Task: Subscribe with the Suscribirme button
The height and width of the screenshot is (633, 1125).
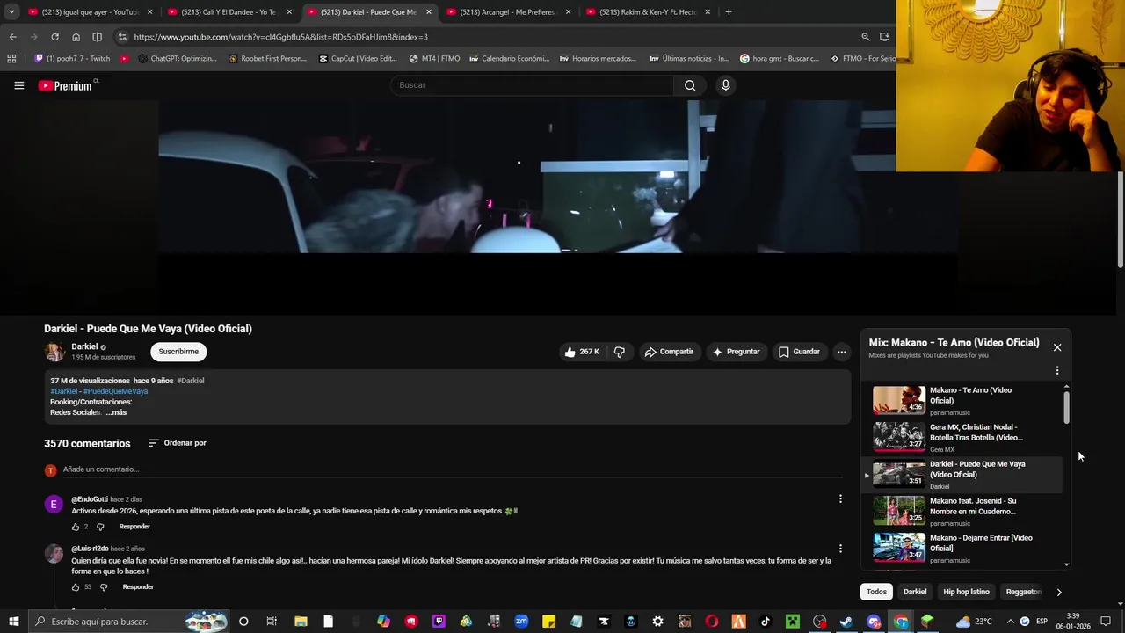Action: [x=178, y=352]
